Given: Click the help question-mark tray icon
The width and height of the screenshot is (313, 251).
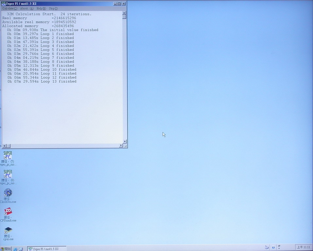Looking at the screenshot, I should [x=273, y=247].
